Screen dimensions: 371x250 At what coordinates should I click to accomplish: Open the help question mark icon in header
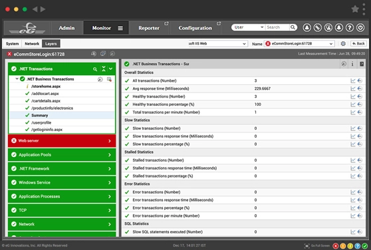pos(350,28)
